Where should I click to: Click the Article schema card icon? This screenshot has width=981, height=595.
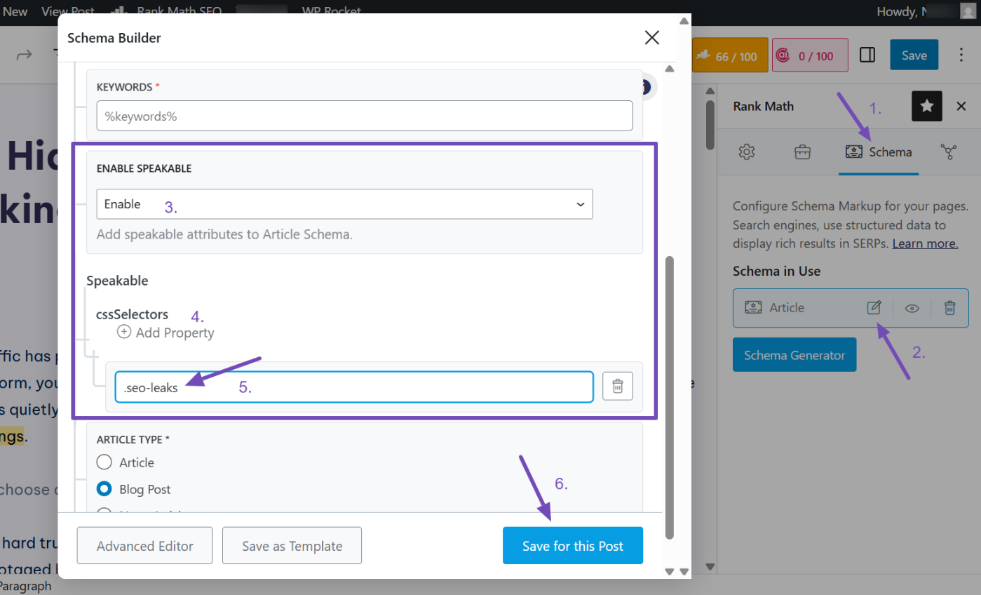coord(753,307)
